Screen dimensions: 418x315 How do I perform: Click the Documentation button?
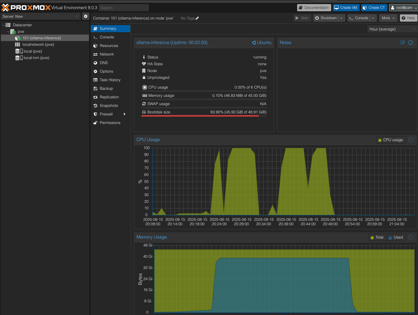pos(314,8)
